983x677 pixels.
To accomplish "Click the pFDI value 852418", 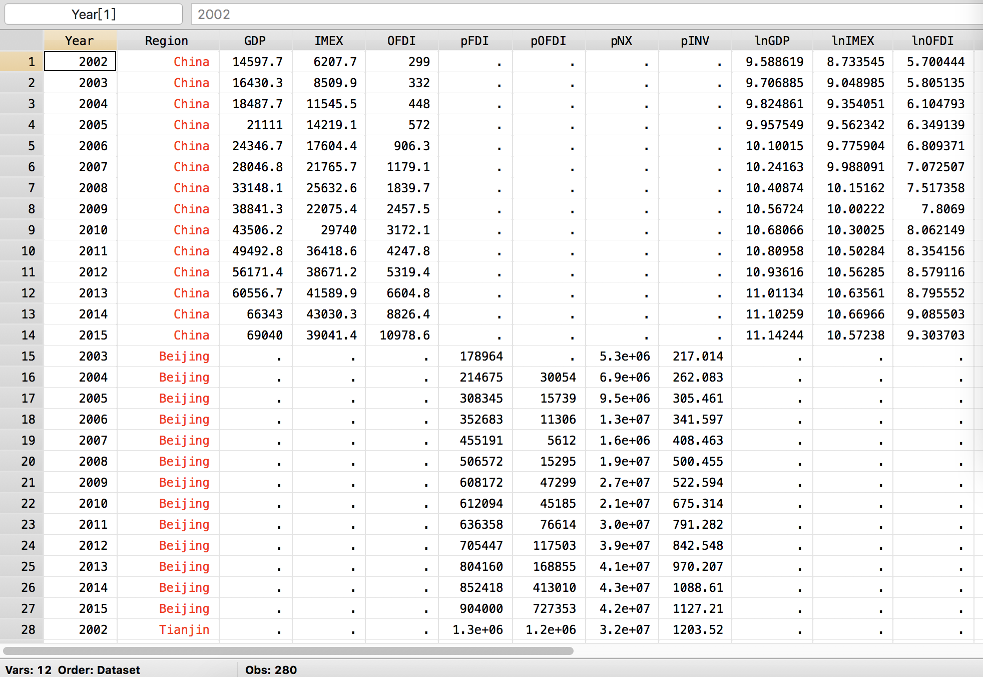I will 481,587.
